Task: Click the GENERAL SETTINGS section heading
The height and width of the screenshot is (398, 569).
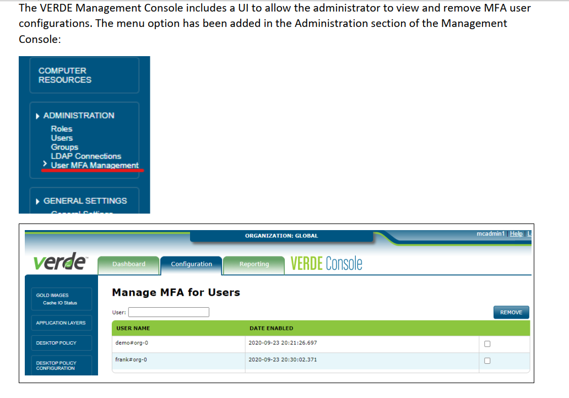Action: click(x=85, y=200)
